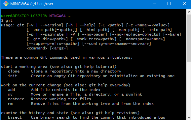
Task: Click the 'add' command name
Action: point(12,90)
